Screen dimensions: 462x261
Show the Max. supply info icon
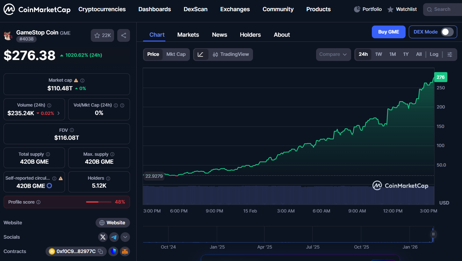click(113, 154)
